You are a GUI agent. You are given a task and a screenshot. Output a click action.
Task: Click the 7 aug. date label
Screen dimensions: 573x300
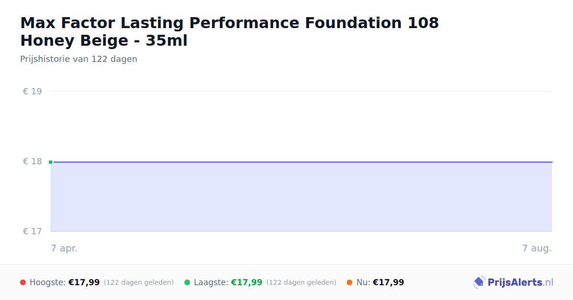pos(537,248)
